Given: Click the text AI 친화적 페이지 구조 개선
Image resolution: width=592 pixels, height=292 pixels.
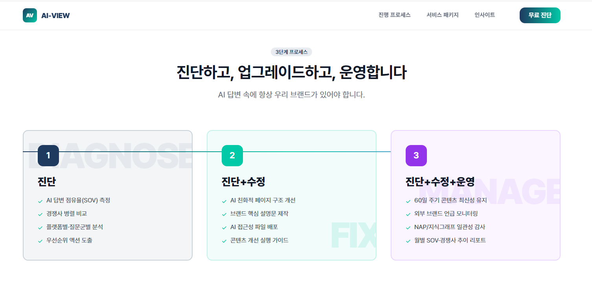Looking at the screenshot, I should [x=263, y=200].
